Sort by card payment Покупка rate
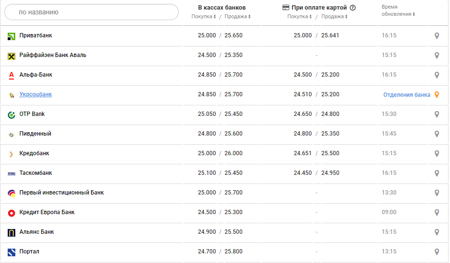 (x=300, y=17)
